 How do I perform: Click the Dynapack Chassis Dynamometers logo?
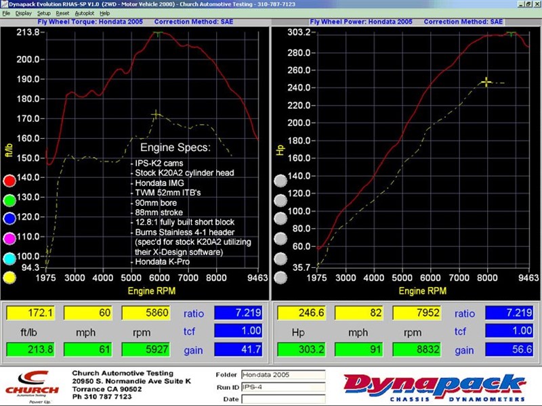click(435, 388)
